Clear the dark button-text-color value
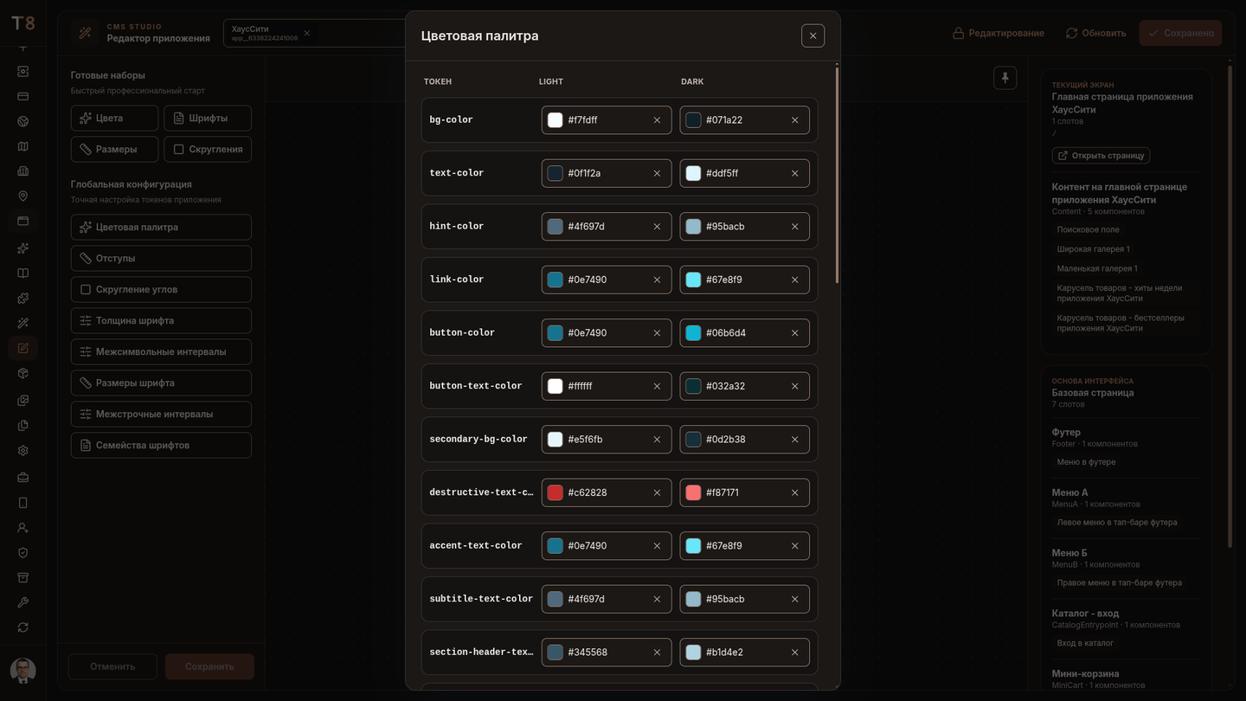Viewport: 1246px width, 701px height. pos(794,386)
